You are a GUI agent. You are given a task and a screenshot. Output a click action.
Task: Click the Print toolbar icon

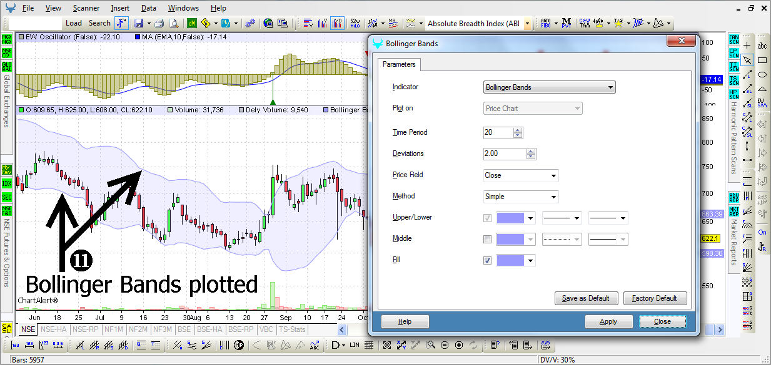point(159,23)
